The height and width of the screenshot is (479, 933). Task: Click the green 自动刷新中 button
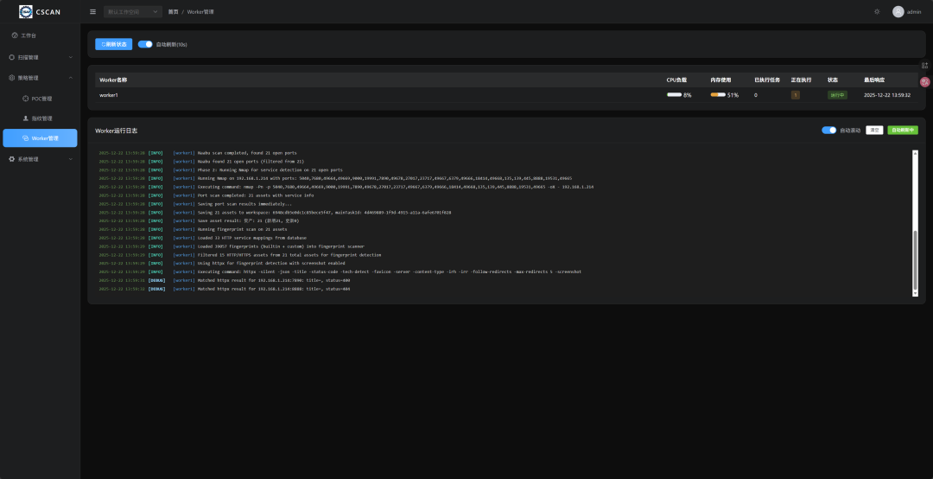903,130
